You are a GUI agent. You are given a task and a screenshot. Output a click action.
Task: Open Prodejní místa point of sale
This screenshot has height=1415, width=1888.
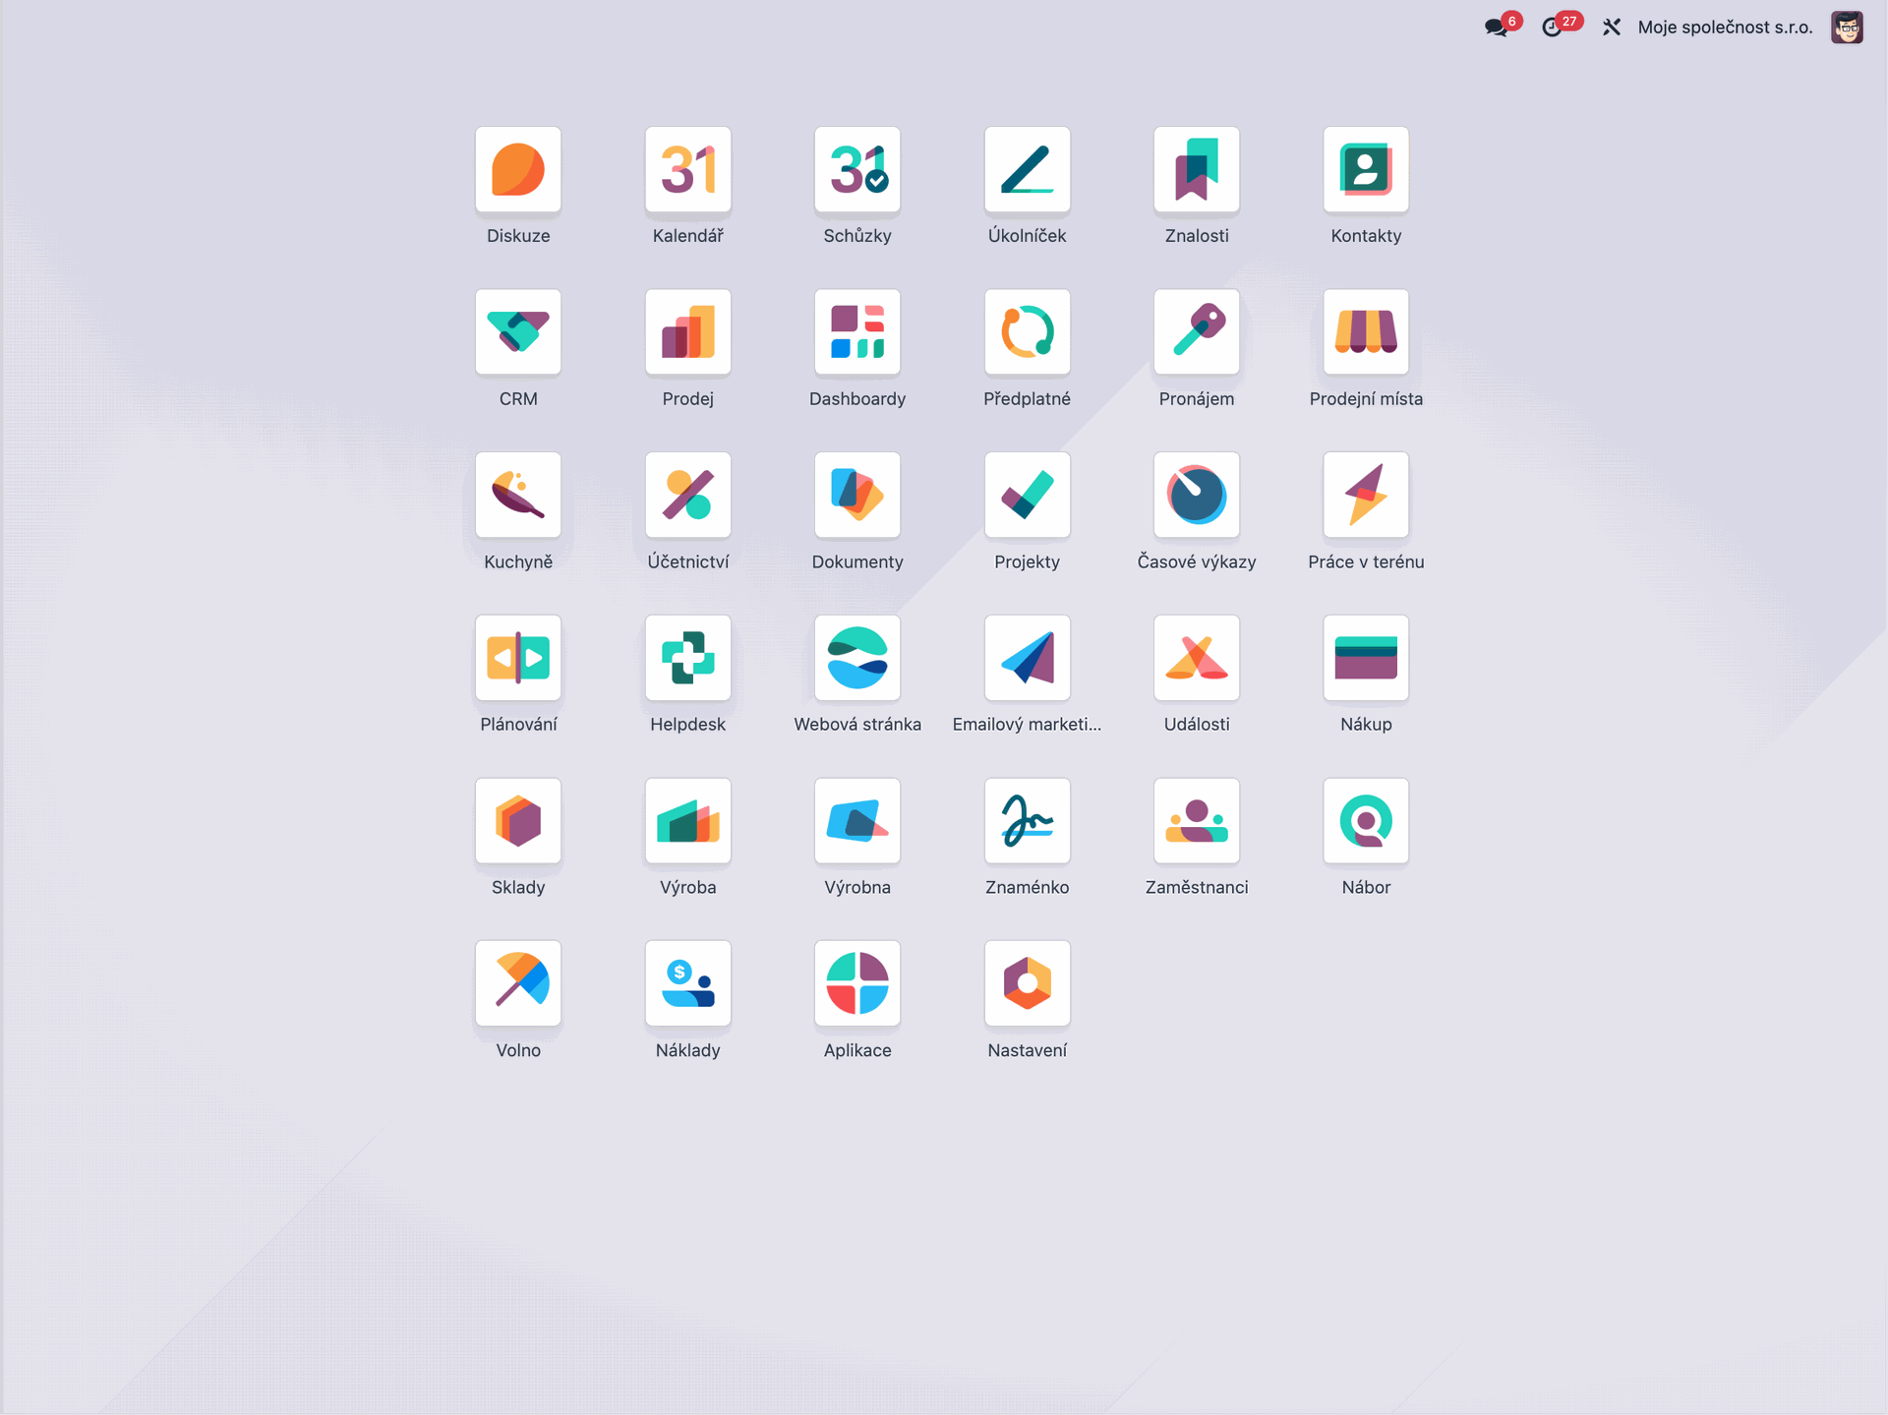[1366, 332]
